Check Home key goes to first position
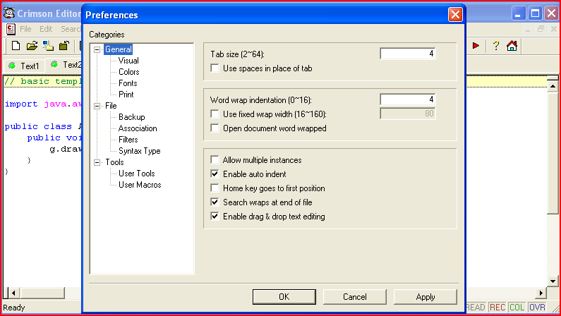The height and width of the screenshot is (316, 561). point(215,188)
